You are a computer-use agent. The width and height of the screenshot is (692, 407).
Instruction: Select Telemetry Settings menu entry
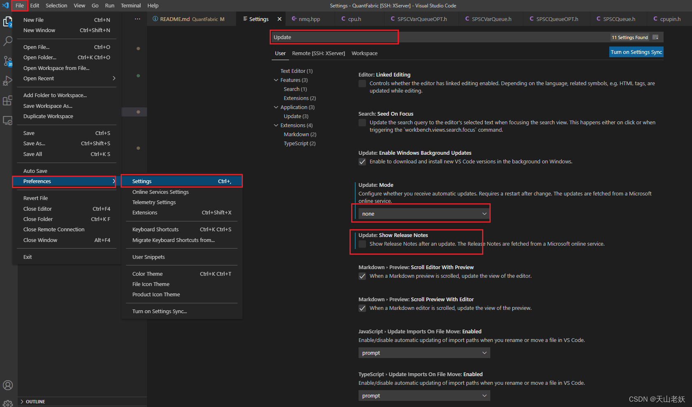[182, 202]
